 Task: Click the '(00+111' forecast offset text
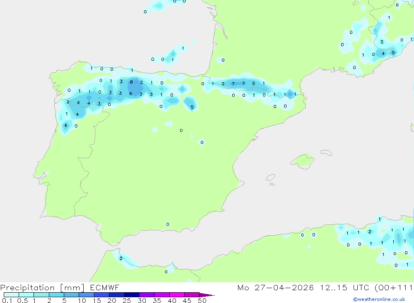click(394, 287)
